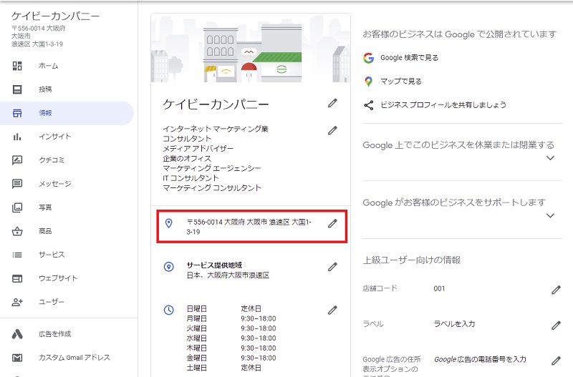Click サービス提供地域 heading
Image resolution: width=573 pixels, height=377 pixels.
[x=214, y=265]
